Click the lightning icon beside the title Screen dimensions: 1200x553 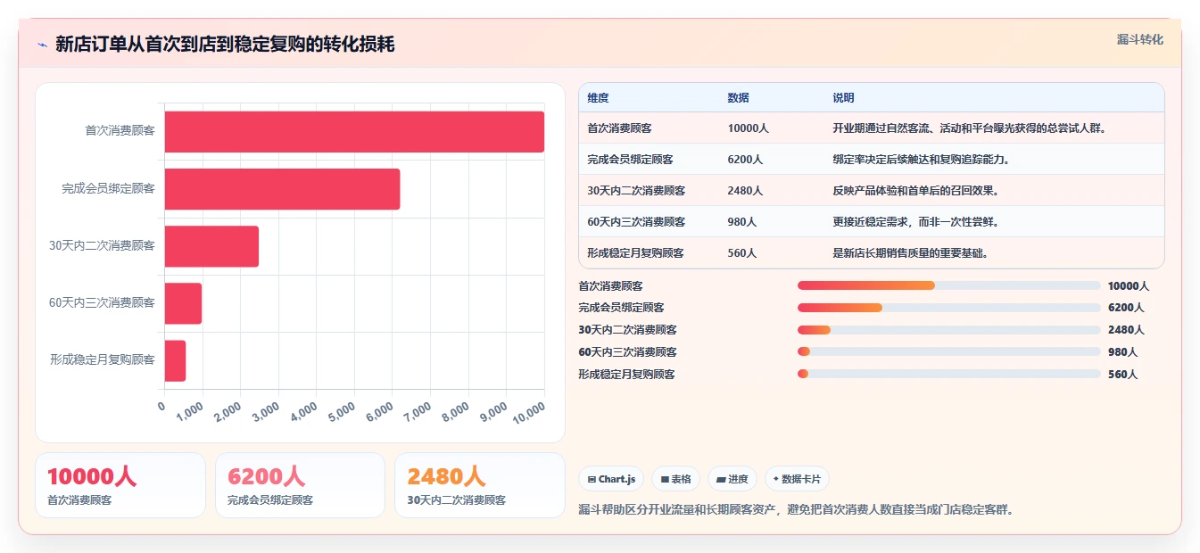[42, 45]
